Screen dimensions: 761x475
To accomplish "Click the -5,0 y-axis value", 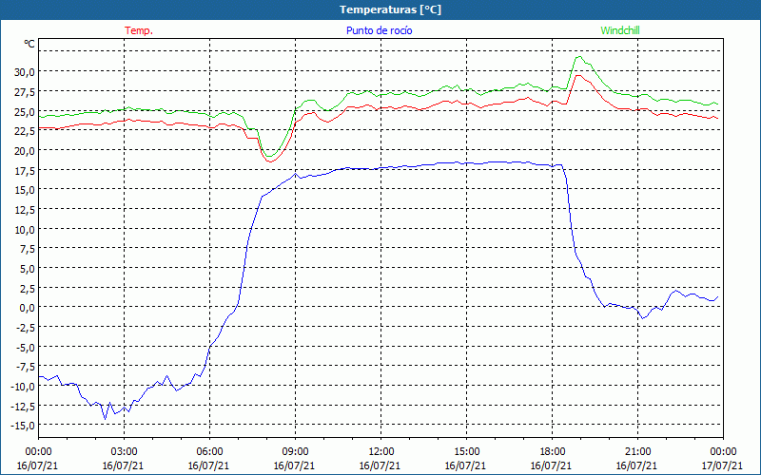I will tap(25, 347).
